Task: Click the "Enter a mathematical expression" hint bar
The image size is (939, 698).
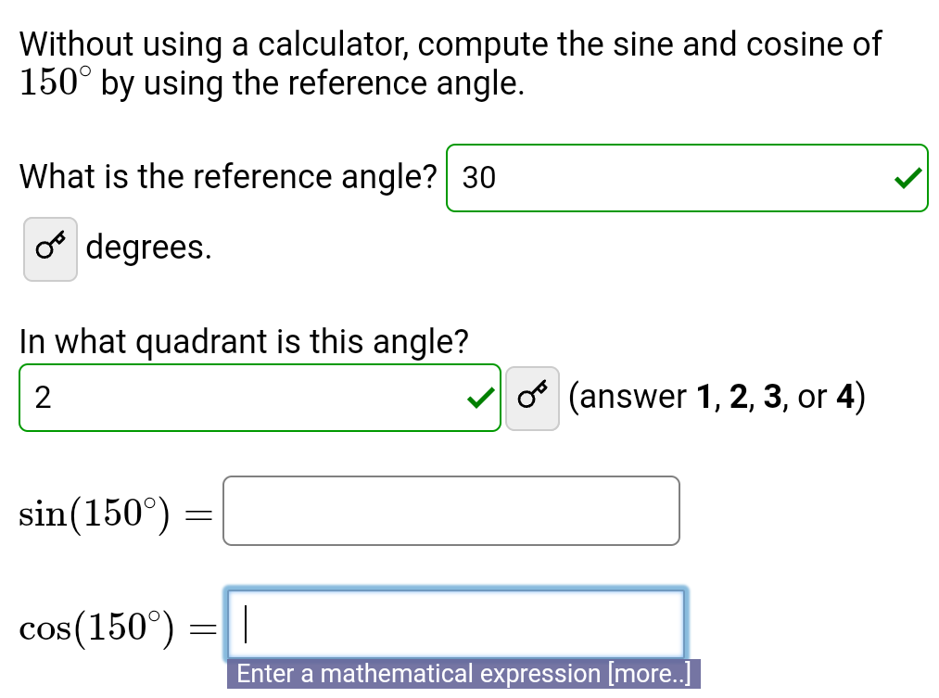Action: tap(461, 674)
